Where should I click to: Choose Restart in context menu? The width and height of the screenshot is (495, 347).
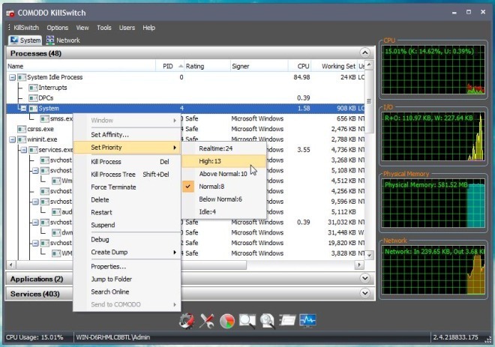click(127, 212)
